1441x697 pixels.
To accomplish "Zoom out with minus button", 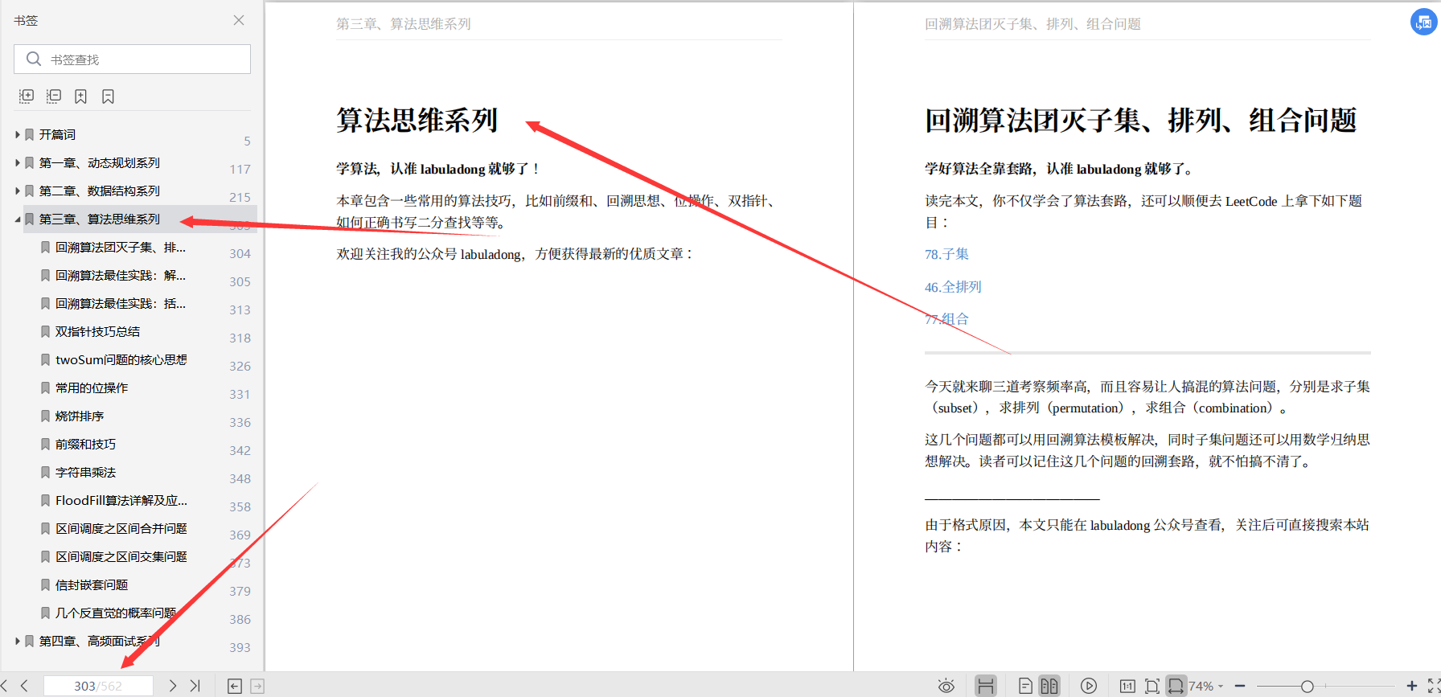I will (x=1240, y=686).
